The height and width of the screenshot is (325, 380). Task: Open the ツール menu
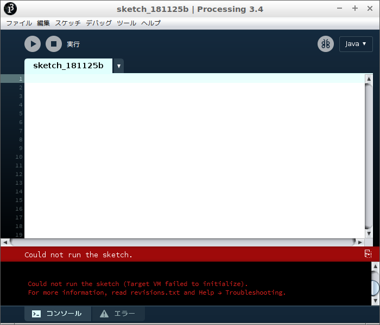point(126,23)
